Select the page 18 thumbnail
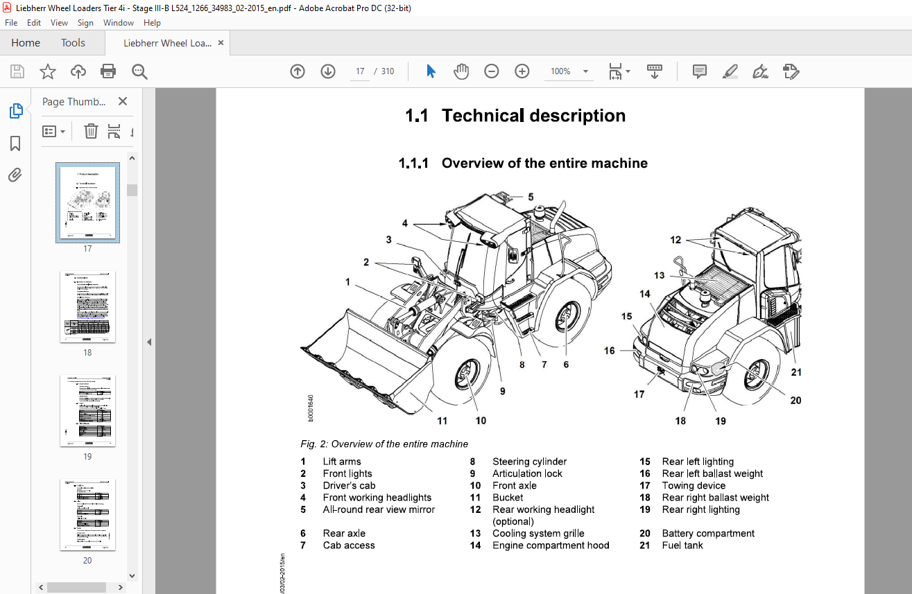The width and height of the screenshot is (912, 594). [x=87, y=306]
